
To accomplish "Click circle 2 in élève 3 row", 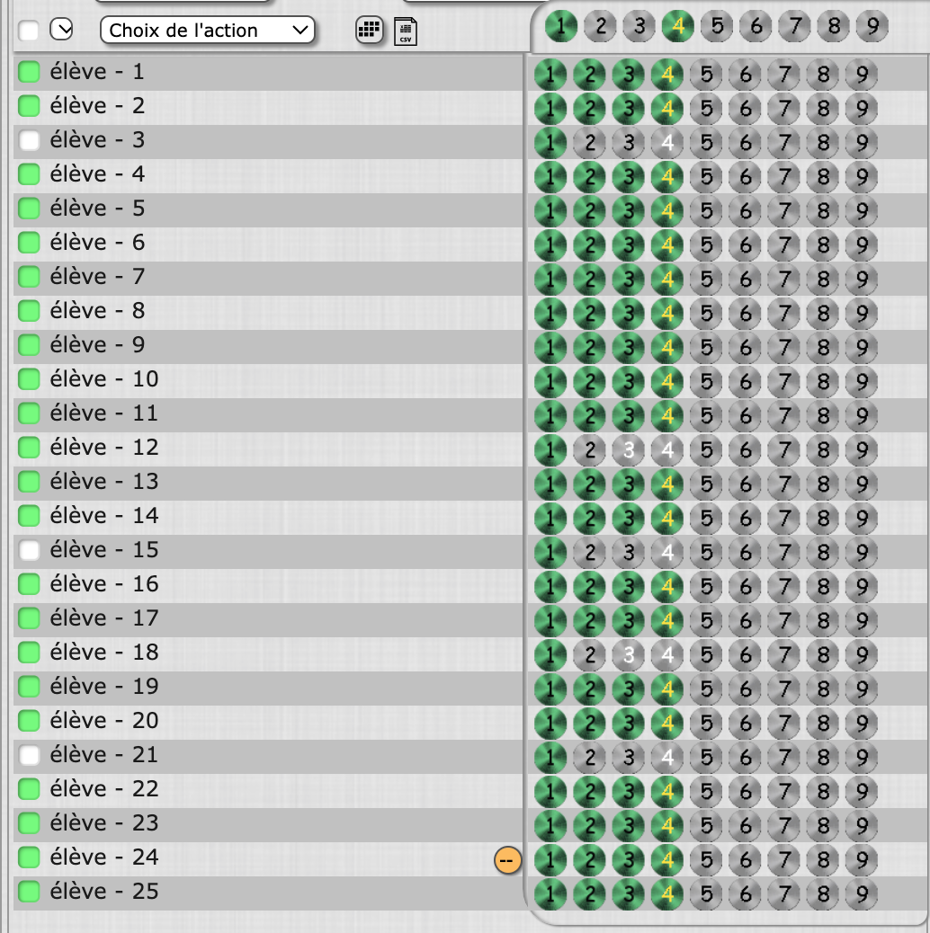I will click(x=589, y=143).
